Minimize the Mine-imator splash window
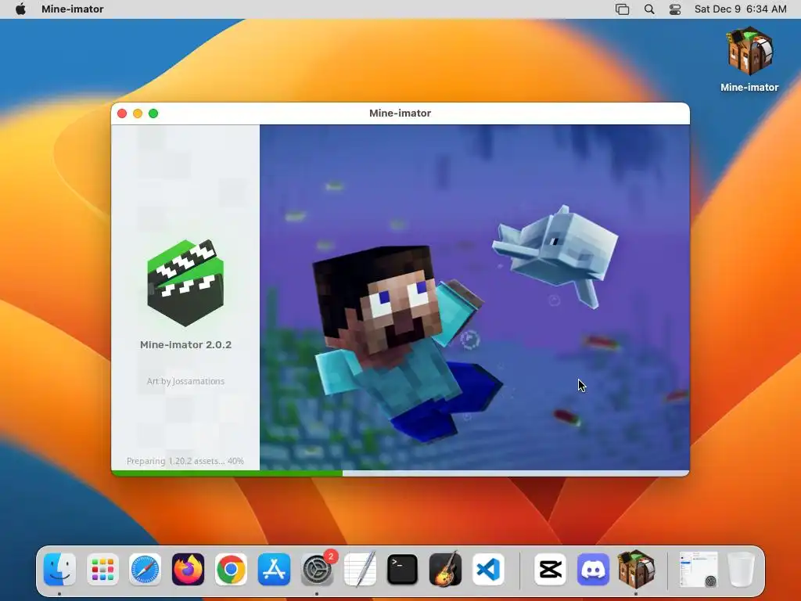Image resolution: width=801 pixels, height=601 pixels. 138,113
